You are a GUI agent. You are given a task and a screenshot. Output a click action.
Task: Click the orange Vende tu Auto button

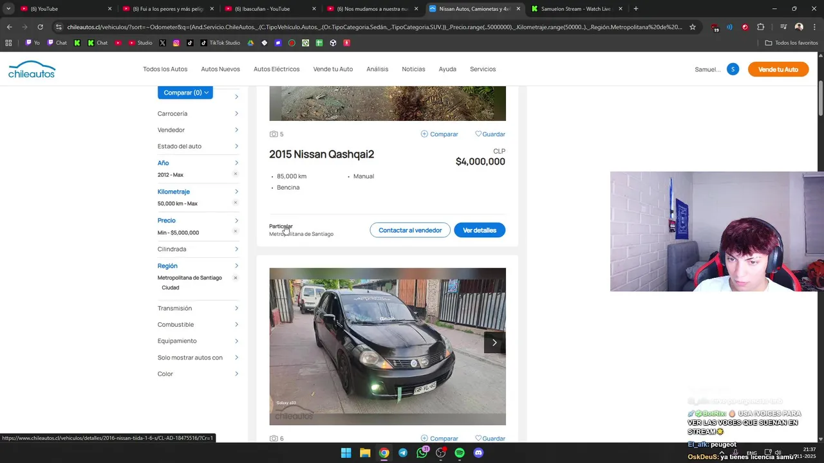(778, 69)
